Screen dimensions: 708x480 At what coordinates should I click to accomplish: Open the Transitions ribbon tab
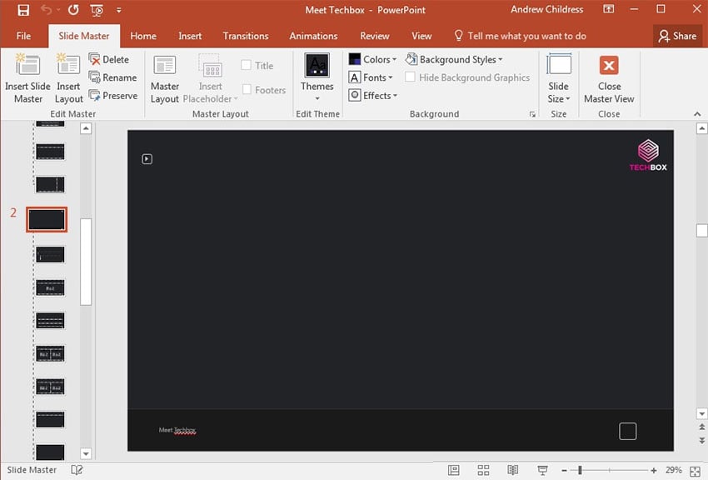[245, 36]
